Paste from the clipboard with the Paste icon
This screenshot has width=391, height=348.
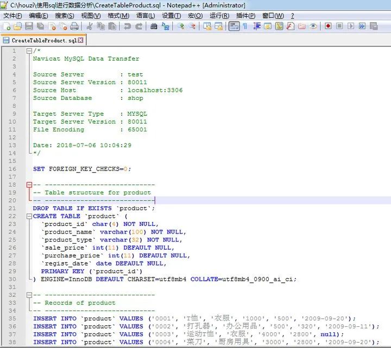pos(112,26)
